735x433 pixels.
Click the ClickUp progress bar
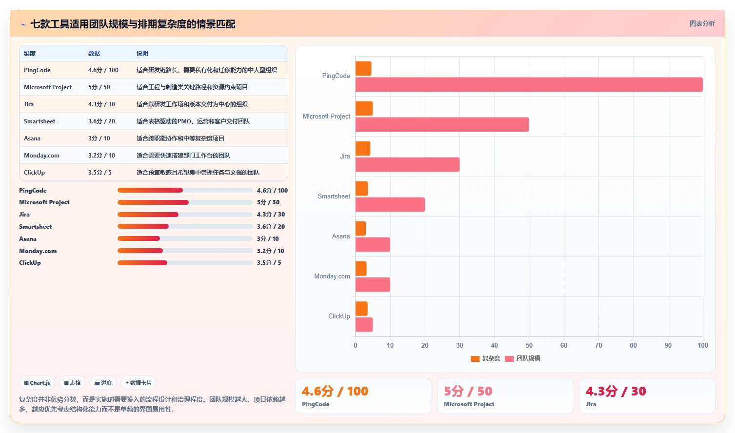pyautogui.click(x=185, y=263)
